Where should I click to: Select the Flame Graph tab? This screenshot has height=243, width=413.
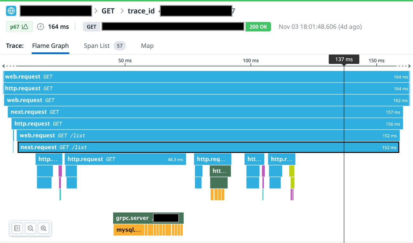[50, 46]
